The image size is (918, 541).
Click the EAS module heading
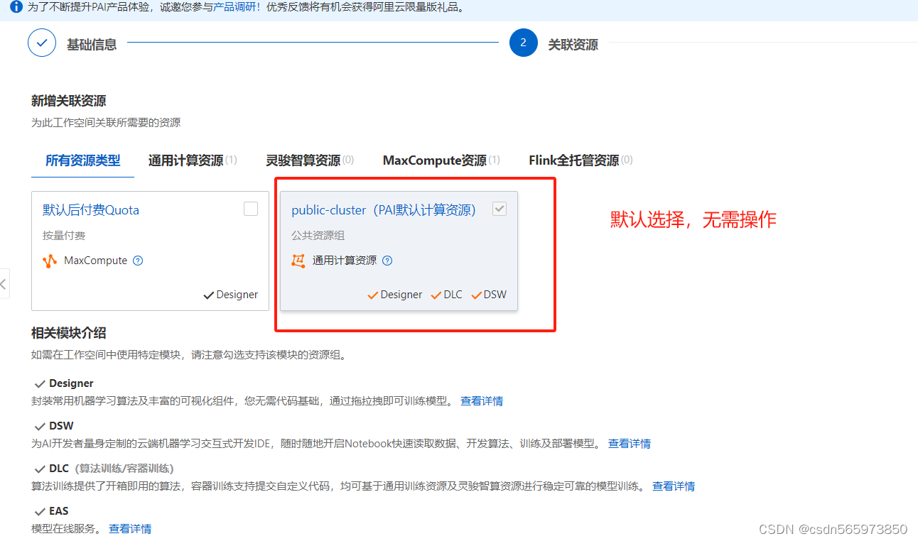point(59,511)
